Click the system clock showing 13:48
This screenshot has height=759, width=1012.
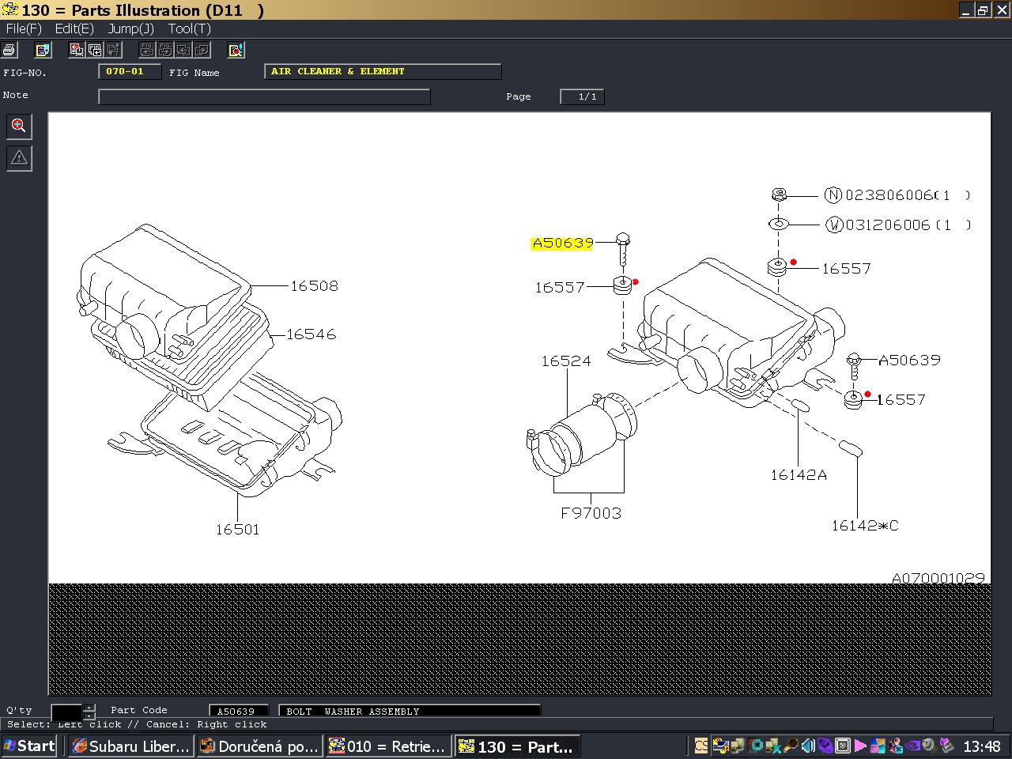(x=982, y=746)
